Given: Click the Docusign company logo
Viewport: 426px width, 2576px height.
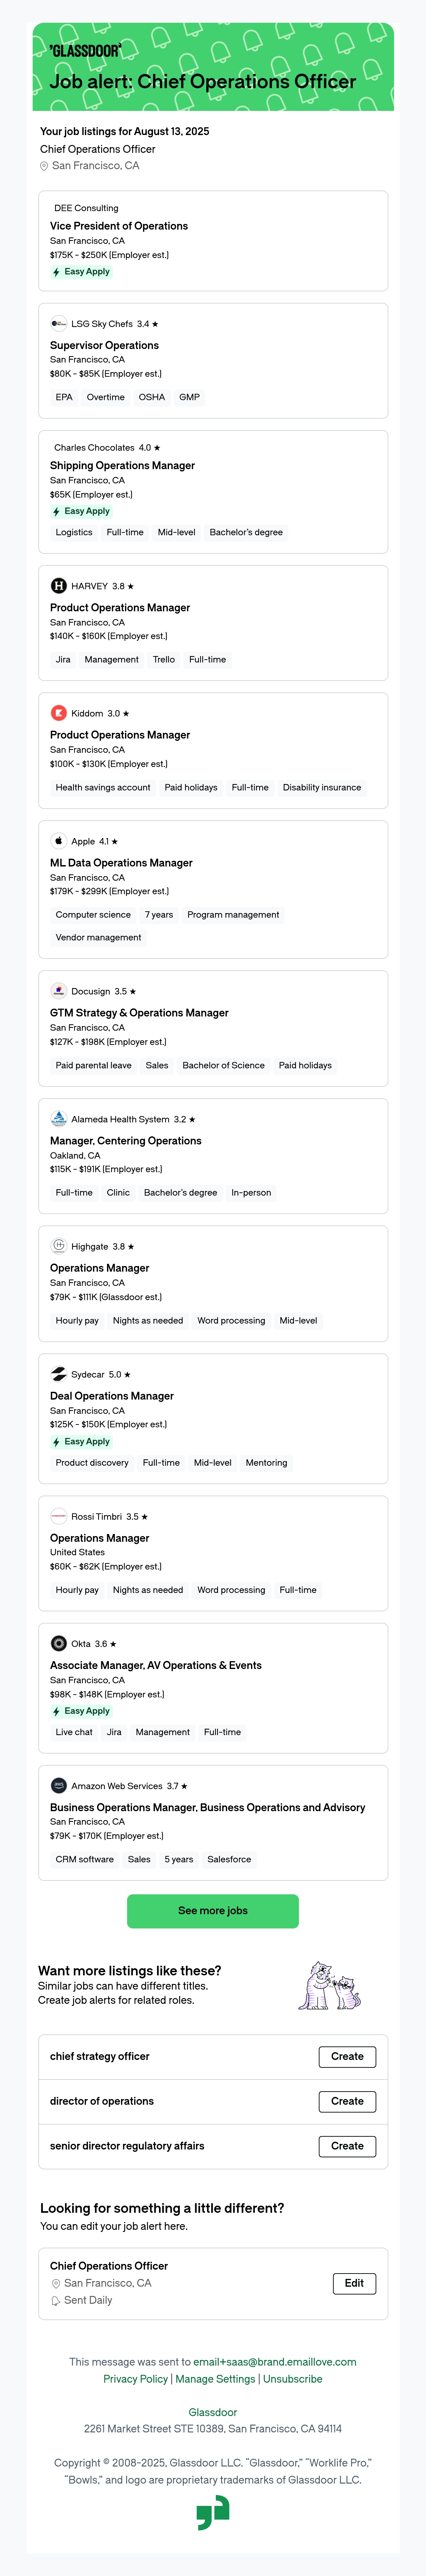Looking at the screenshot, I should [x=59, y=991].
